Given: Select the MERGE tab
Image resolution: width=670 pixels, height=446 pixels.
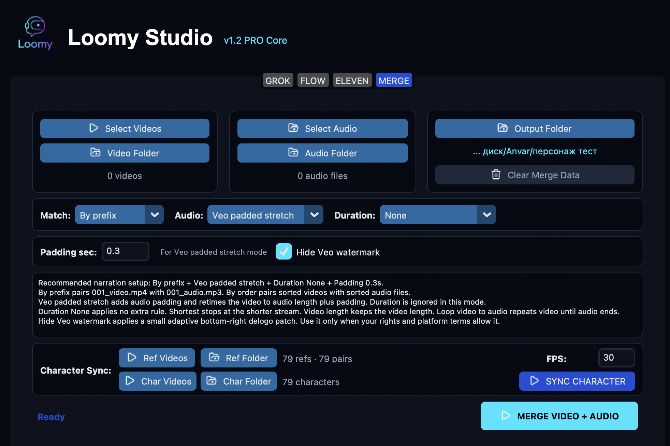Looking at the screenshot, I should [x=394, y=81].
